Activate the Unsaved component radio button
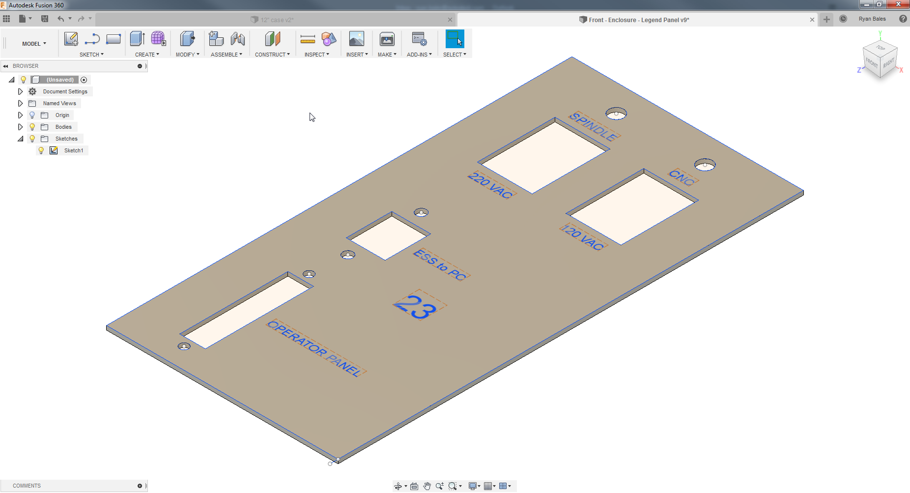The image size is (910, 493). click(x=84, y=80)
